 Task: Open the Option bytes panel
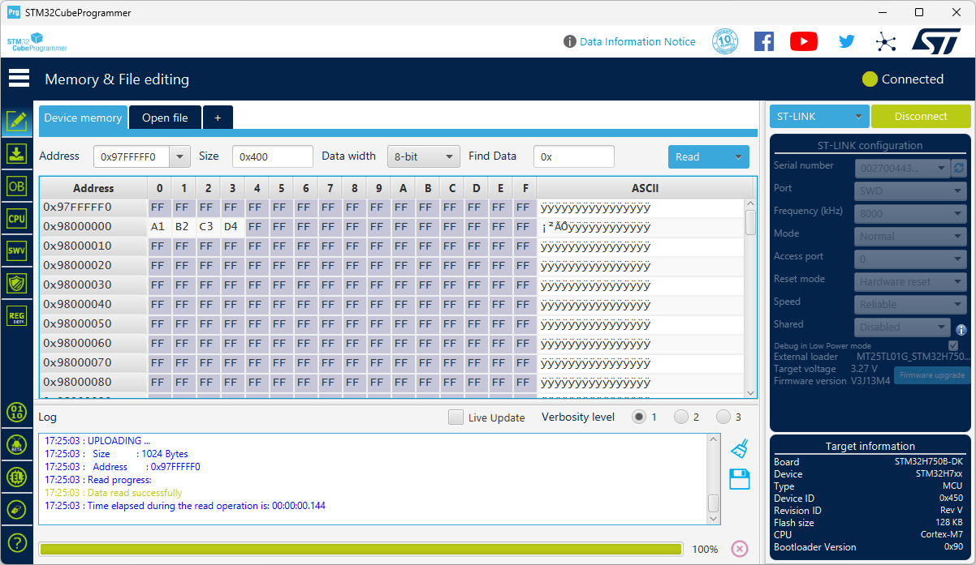17,186
